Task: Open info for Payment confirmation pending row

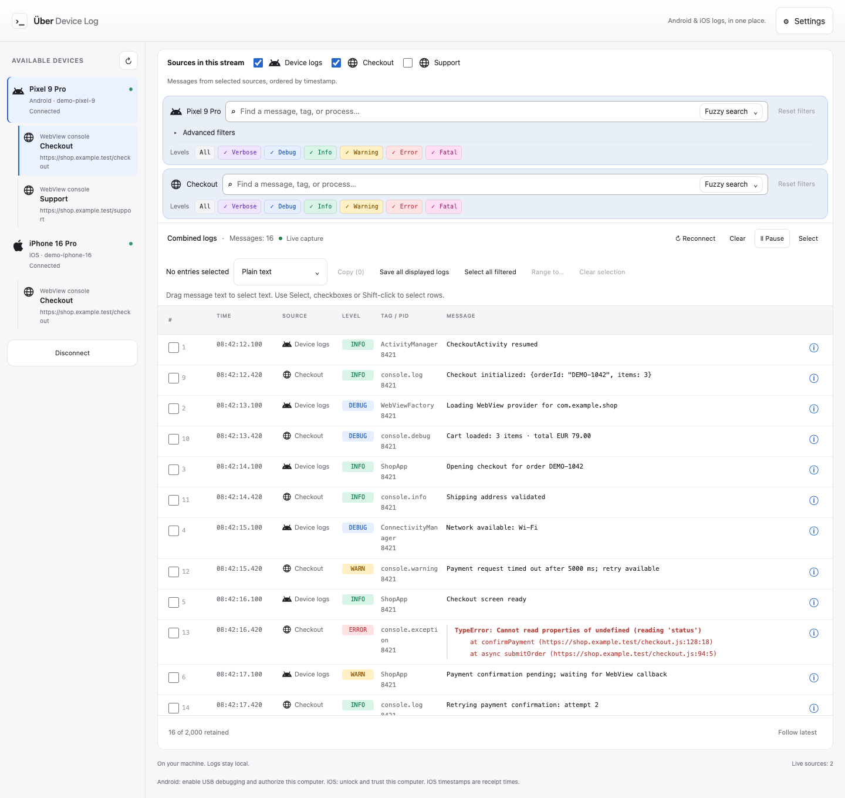Action: pos(814,678)
